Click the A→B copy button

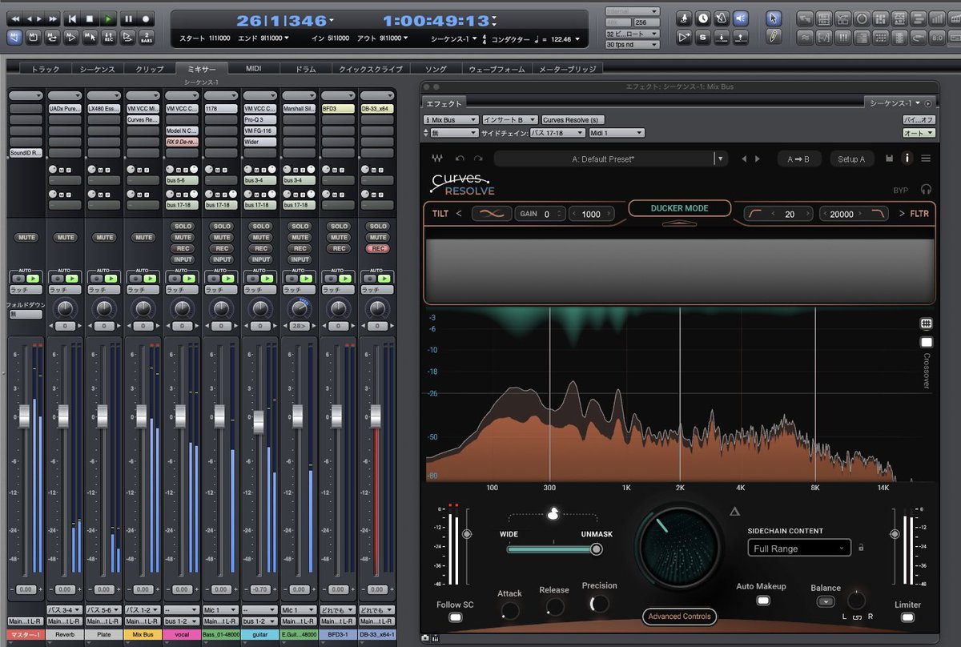pos(798,159)
